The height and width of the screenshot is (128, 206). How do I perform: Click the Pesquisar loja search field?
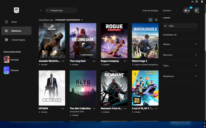[x=61, y=10]
